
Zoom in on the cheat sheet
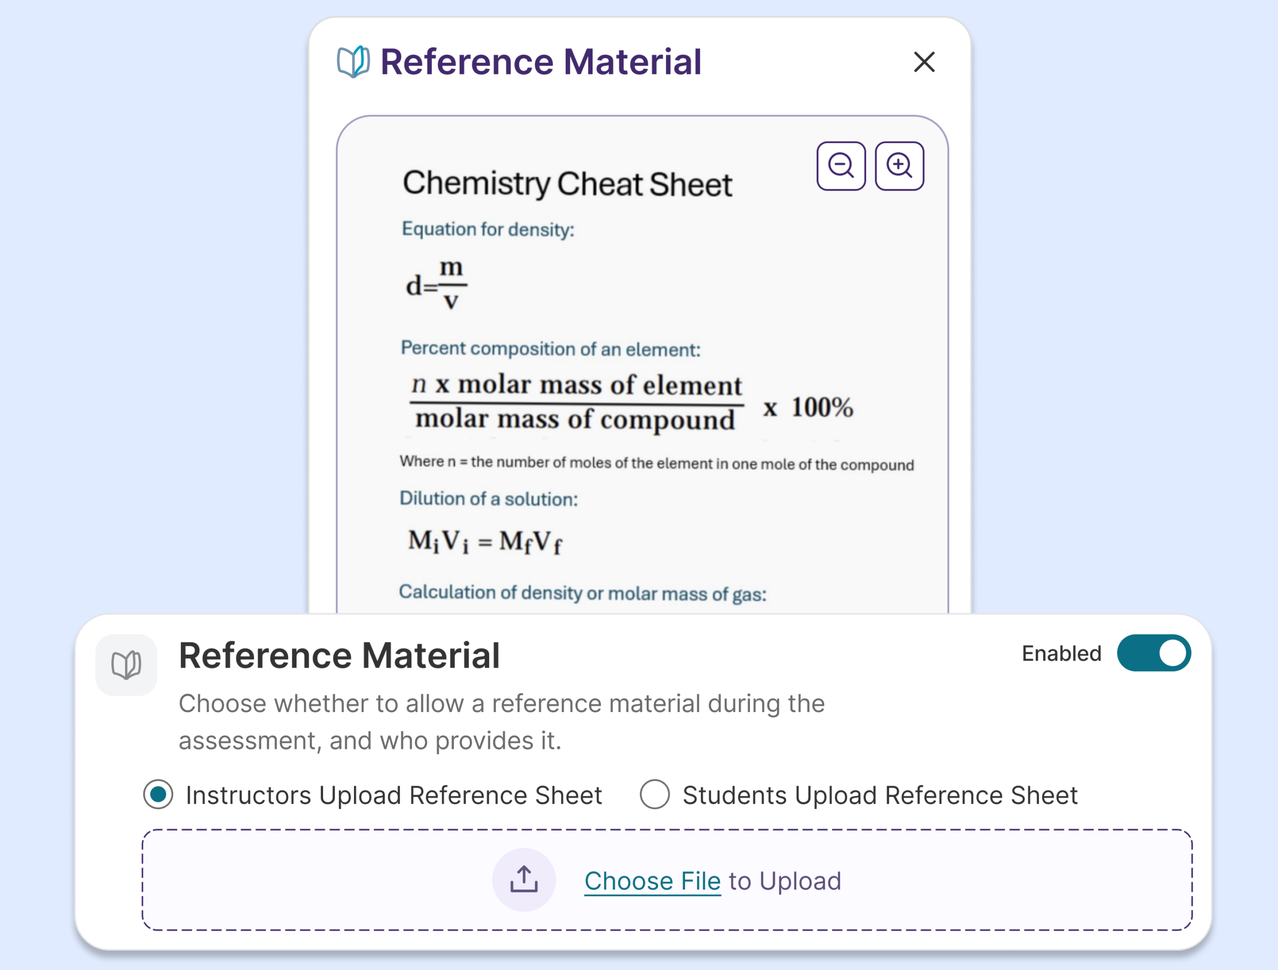click(x=899, y=166)
